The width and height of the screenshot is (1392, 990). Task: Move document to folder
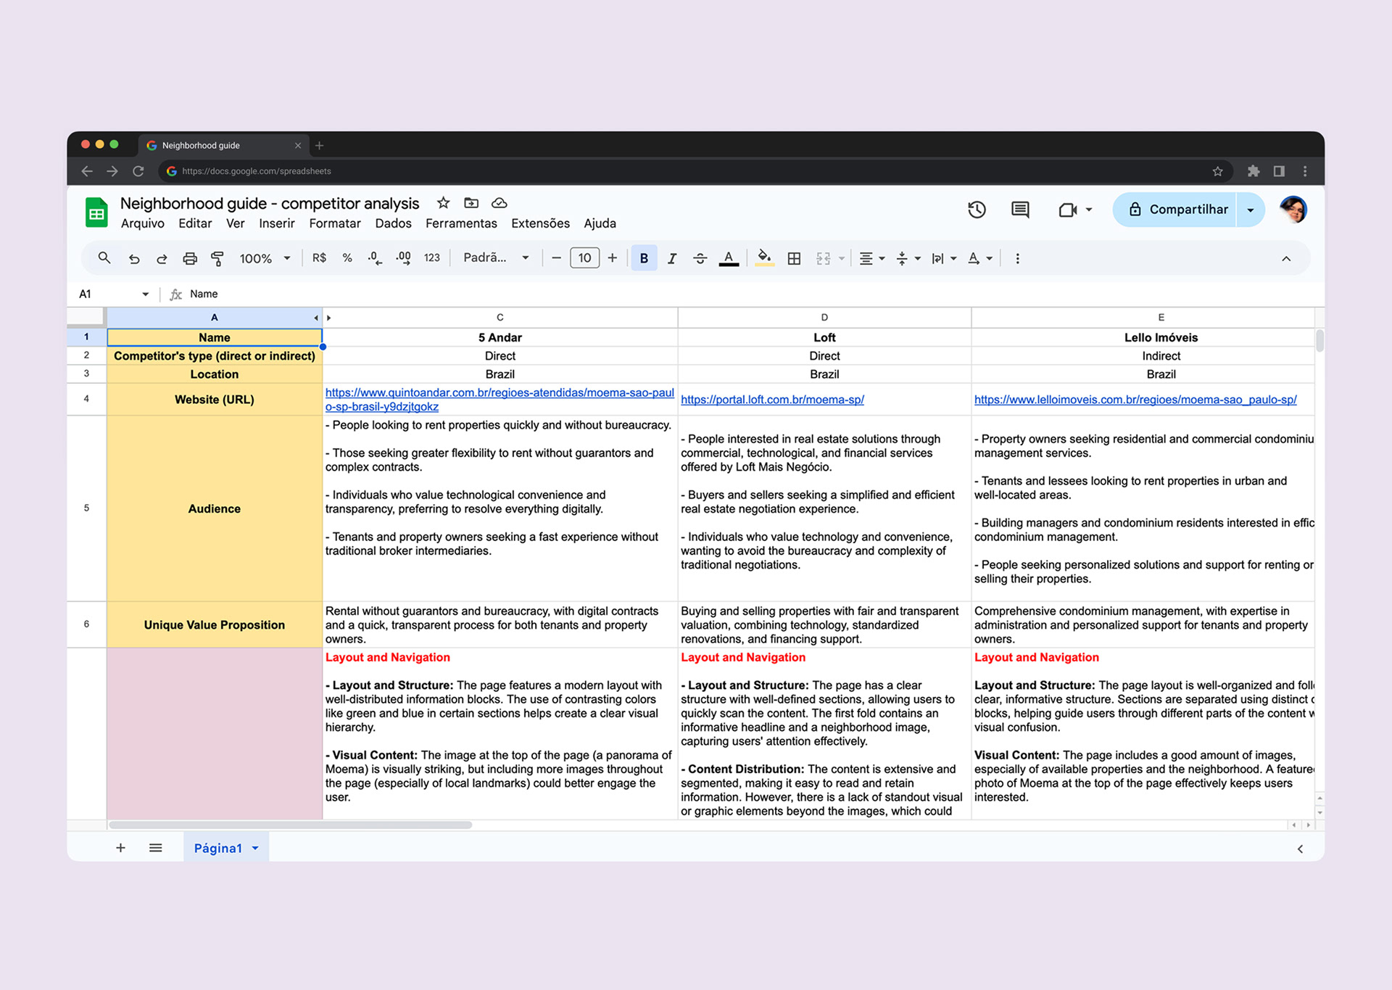[x=471, y=203]
